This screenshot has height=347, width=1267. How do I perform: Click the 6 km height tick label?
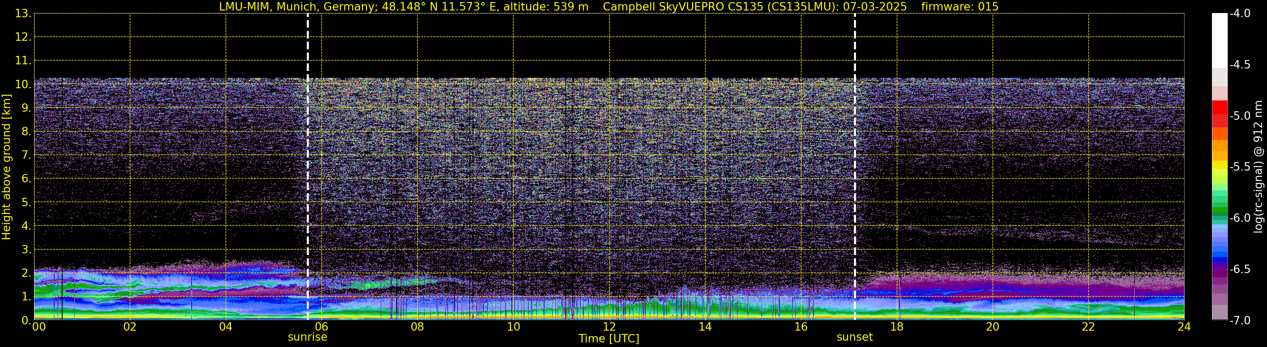click(26, 179)
